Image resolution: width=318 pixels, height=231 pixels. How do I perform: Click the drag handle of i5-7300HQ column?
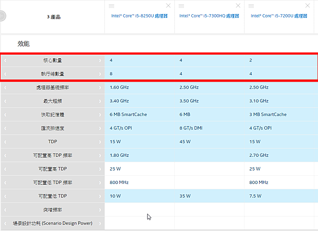(181, 6)
